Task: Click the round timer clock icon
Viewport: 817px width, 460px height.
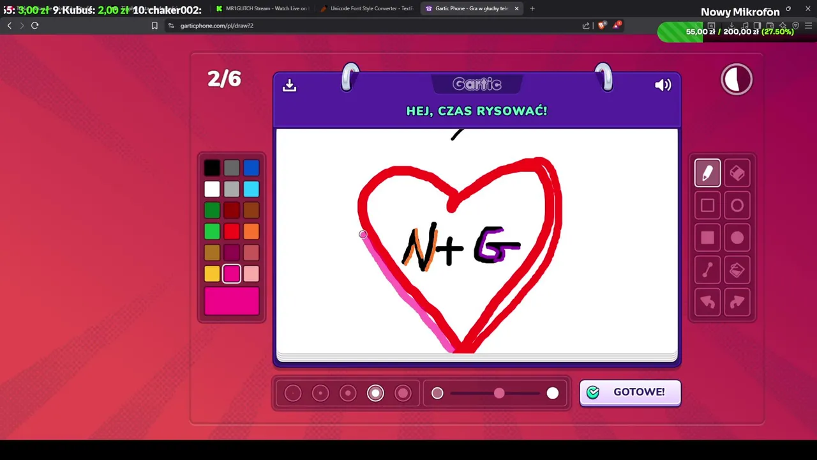Action: (x=737, y=80)
